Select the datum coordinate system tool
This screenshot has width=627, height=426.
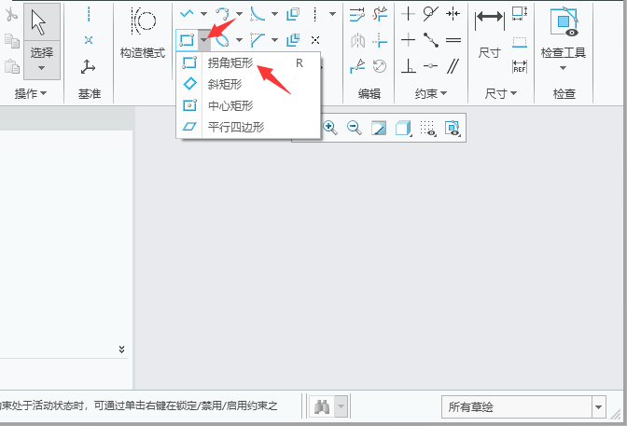tap(88, 66)
